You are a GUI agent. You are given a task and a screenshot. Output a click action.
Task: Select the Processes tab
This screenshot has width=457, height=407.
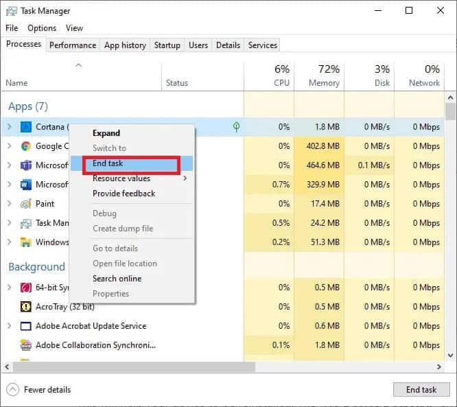[x=23, y=44]
